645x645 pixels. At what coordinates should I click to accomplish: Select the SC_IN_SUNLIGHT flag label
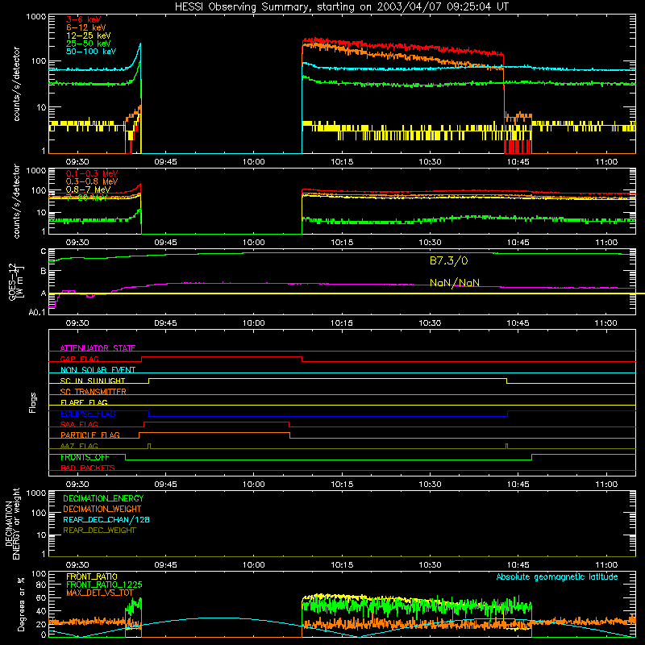coord(93,381)
